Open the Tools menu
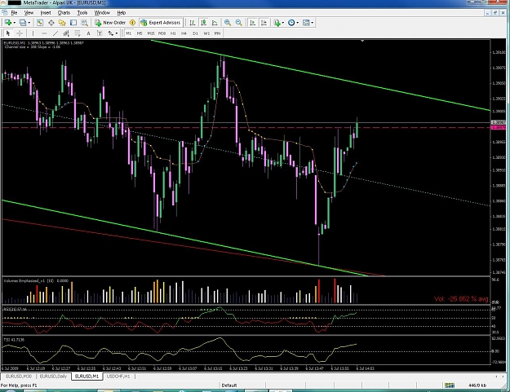The width and height of the screenshot is (510, 392). click(x=82, y=13)
